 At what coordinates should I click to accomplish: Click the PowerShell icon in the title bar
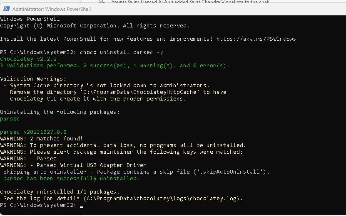coord(6,9)
